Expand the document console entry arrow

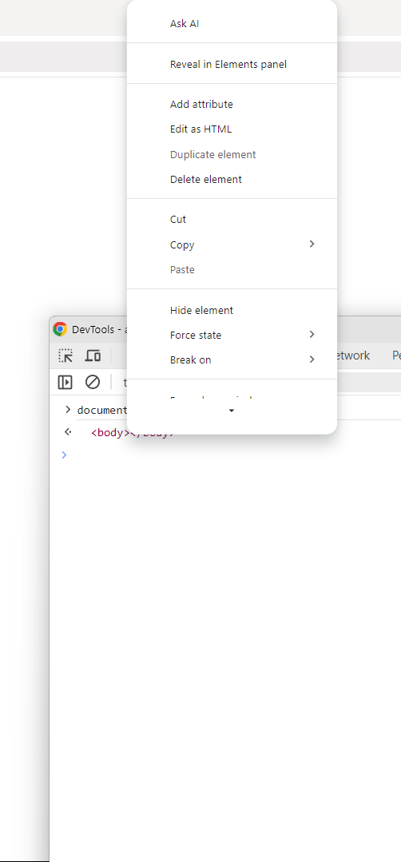[68, 410]
